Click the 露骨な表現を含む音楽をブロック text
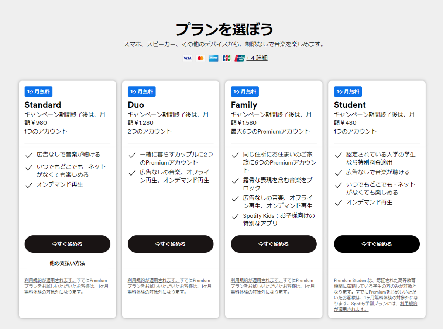 point(278,184)
